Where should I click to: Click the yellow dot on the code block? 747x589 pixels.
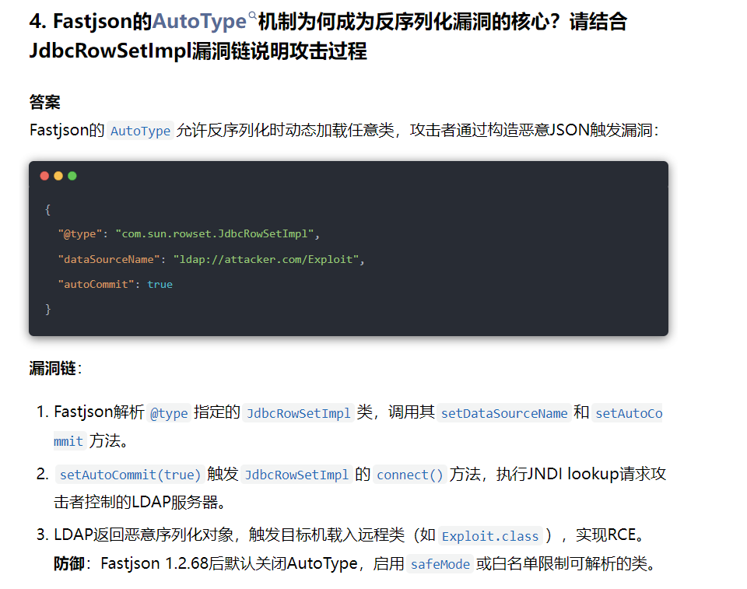coord(58,176)
